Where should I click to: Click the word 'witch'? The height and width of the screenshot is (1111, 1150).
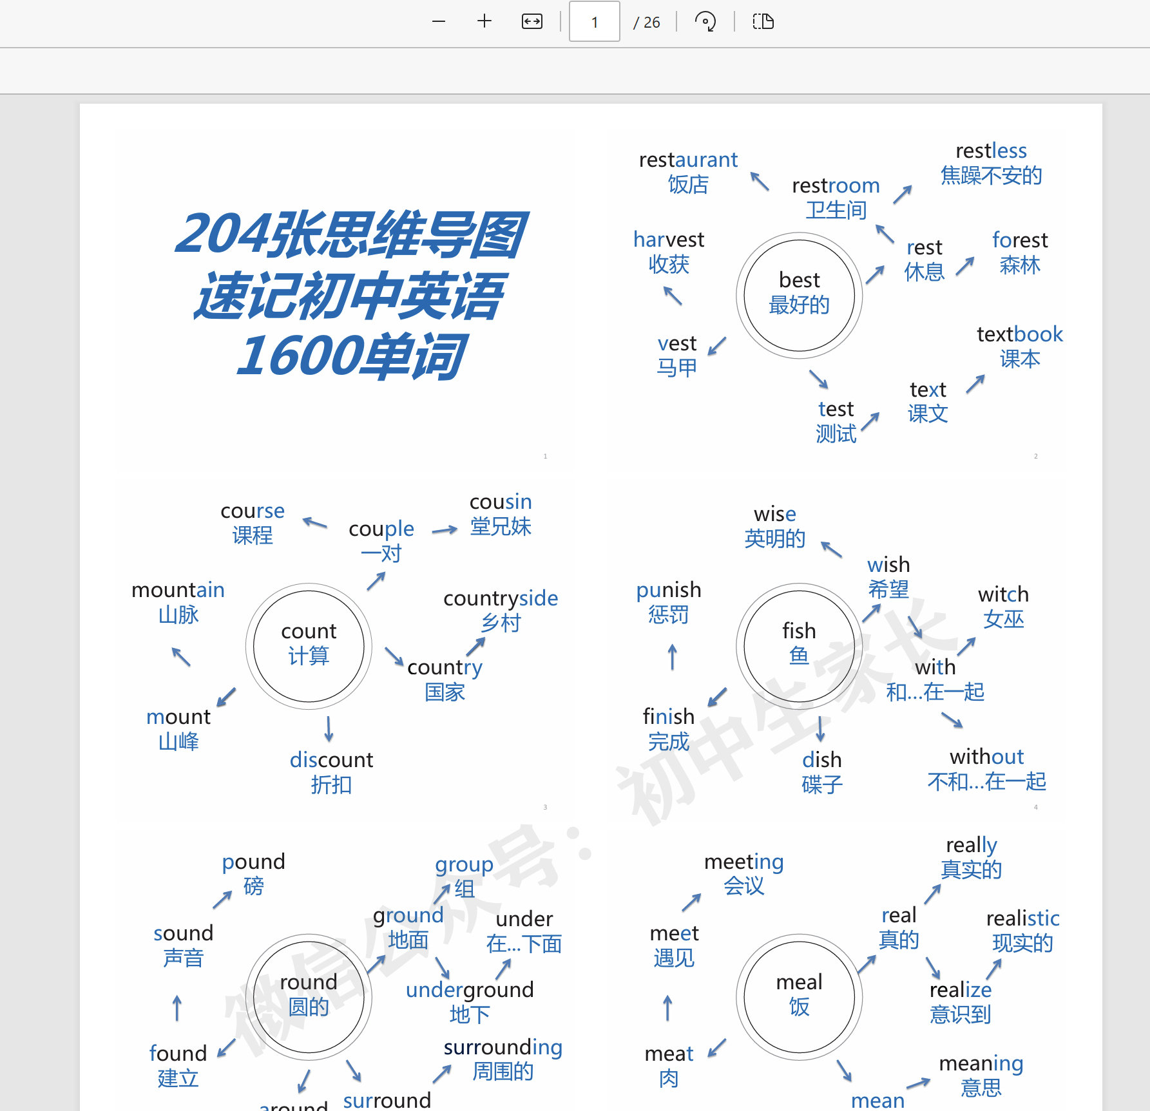tap(1003, 594)
